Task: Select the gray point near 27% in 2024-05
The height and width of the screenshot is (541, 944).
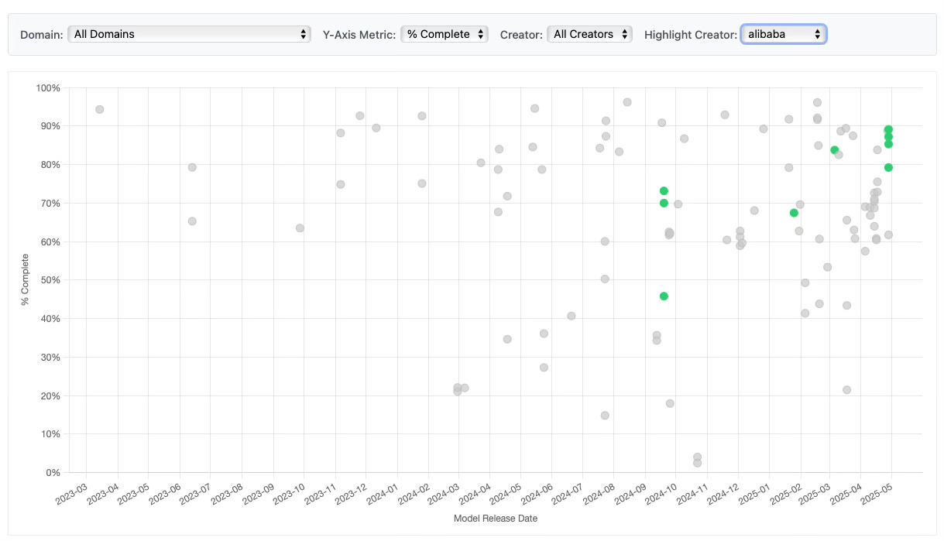Action: (544, 368)
